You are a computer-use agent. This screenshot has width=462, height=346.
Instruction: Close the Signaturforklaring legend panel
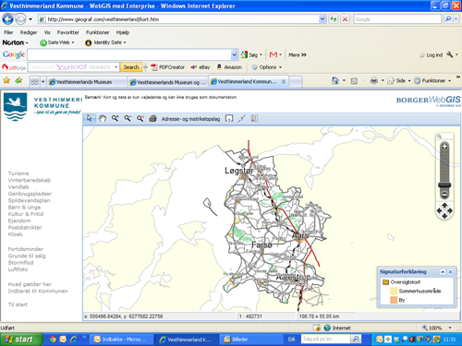tap(450, 272)
